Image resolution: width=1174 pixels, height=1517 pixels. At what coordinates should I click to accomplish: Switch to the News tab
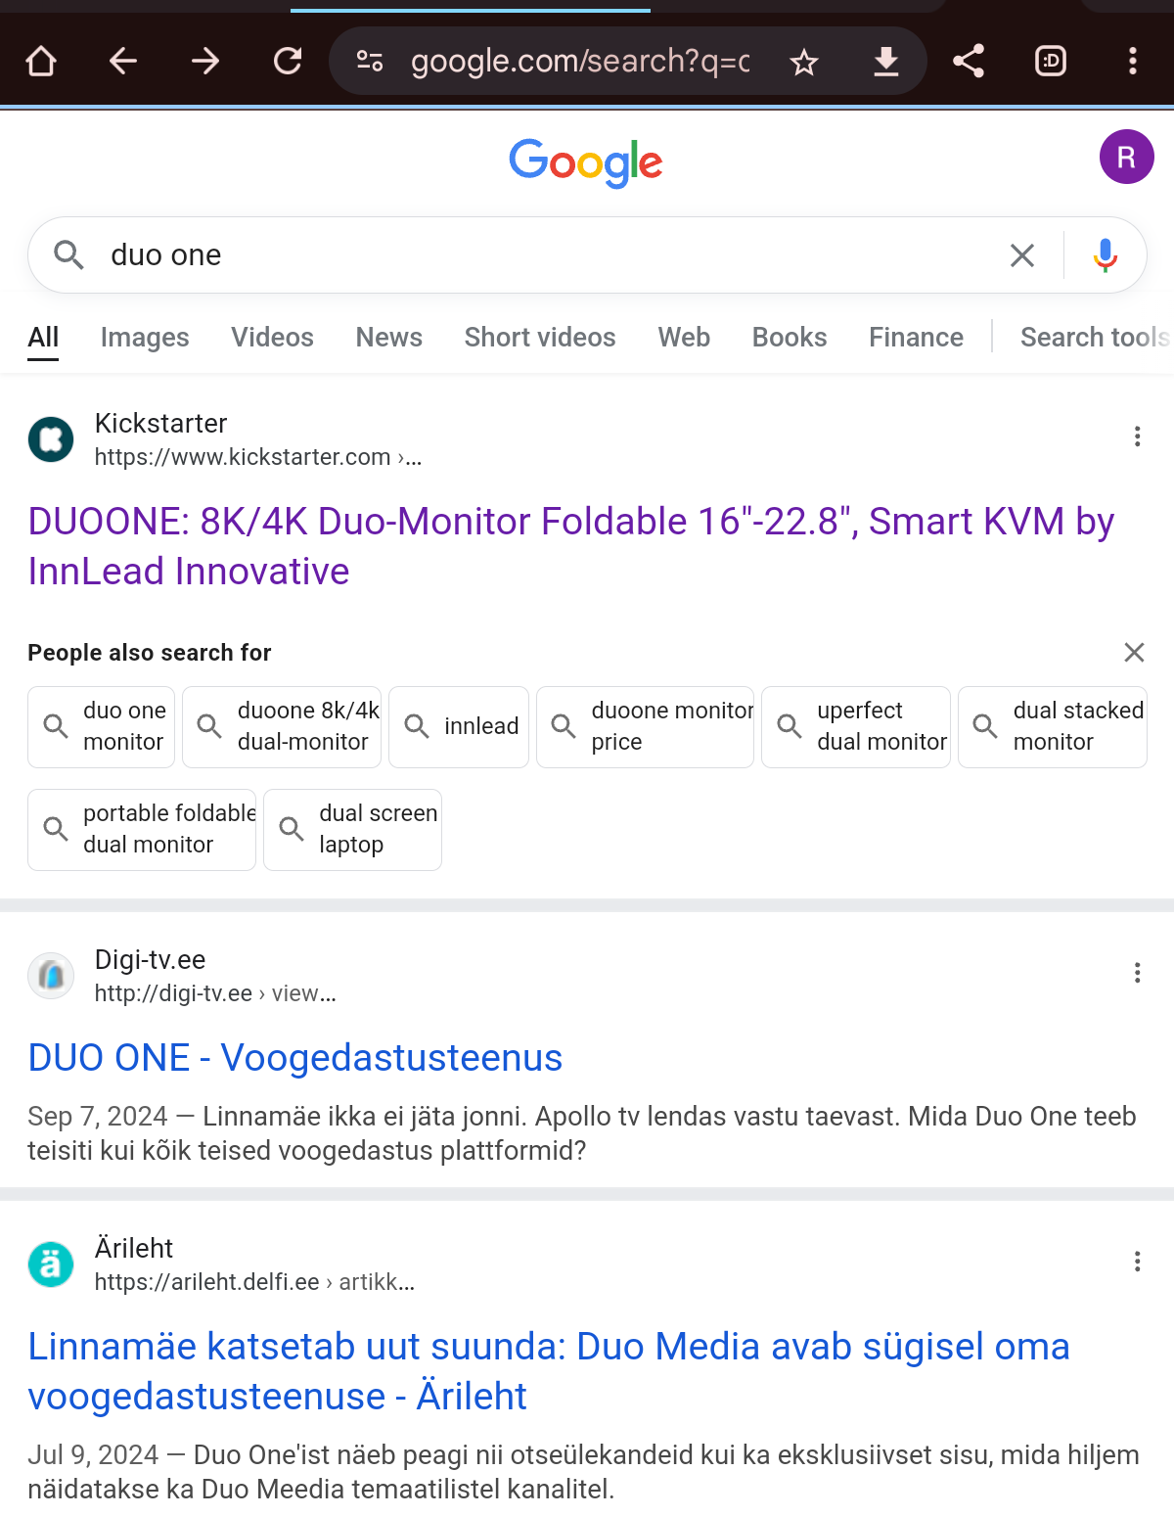[x=389, y=338]
